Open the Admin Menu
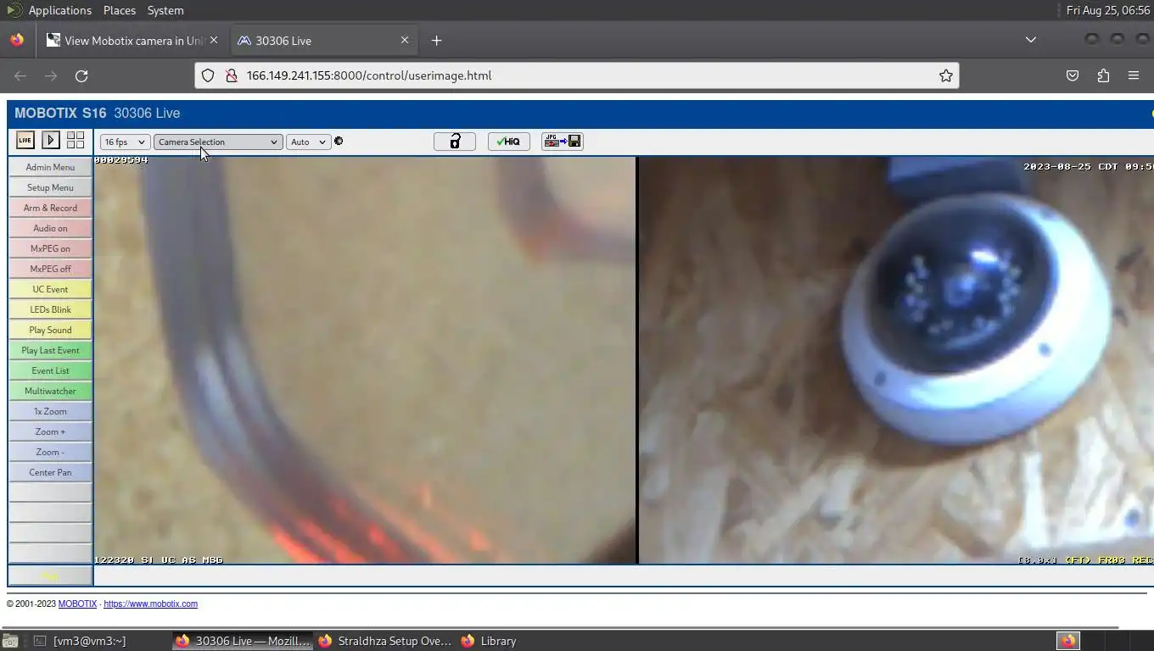Screen dimensions: 1154x651 click(50, 167)
